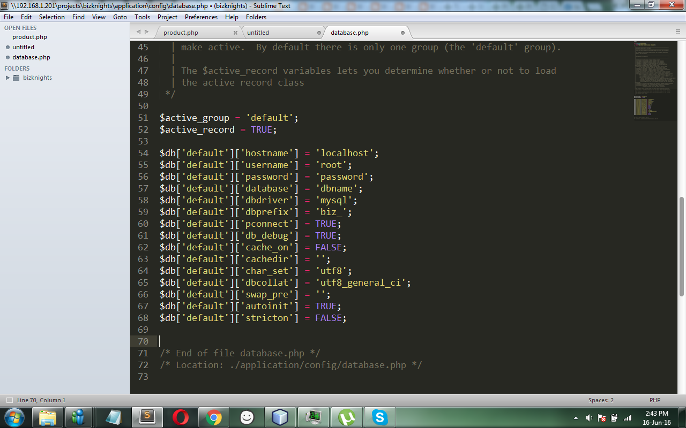Close the untitled tab via its dot

(x=319, y=33)
